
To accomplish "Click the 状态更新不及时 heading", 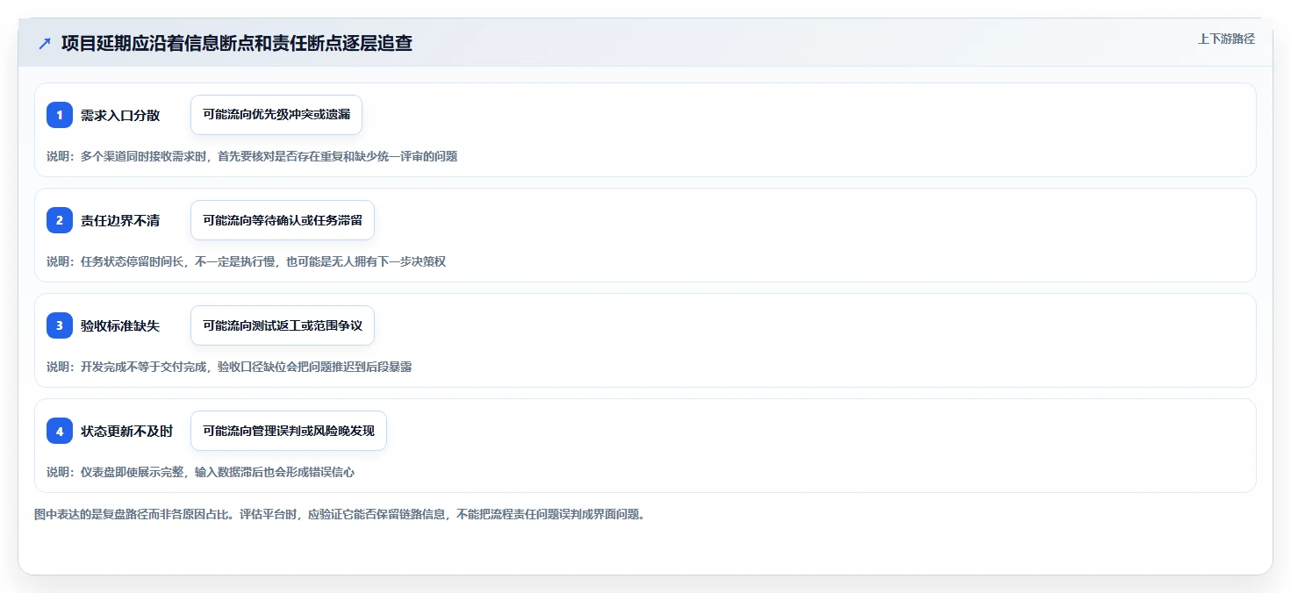I will 126,431.
